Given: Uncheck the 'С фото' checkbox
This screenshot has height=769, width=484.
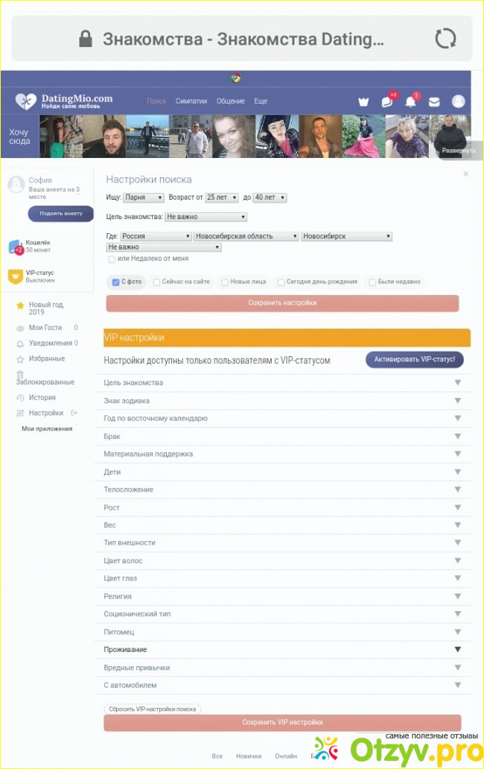Looking at the screenshot, I should click(x=115, y=282).
